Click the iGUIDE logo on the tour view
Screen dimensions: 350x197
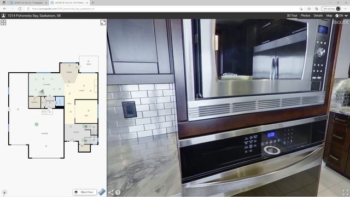click(x=341, y=22)
